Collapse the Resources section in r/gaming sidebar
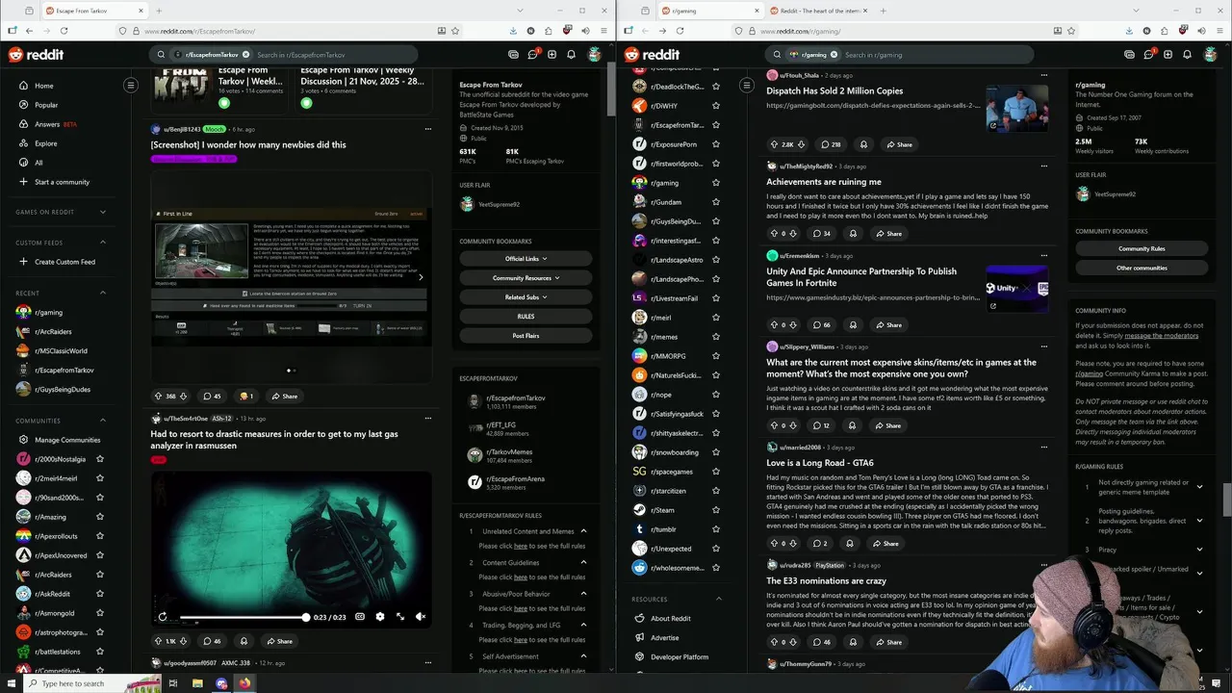Viewport: 1232px width, 693px height. coord(718,599)
